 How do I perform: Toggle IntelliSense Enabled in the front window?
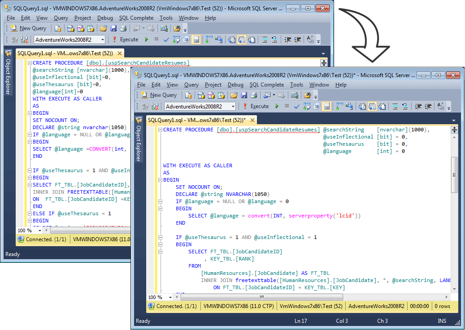coord(327,106)
